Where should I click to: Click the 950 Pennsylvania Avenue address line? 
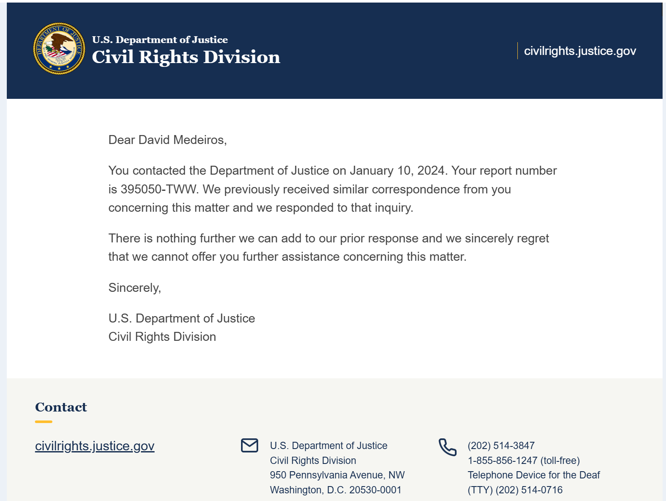[337, 475]
